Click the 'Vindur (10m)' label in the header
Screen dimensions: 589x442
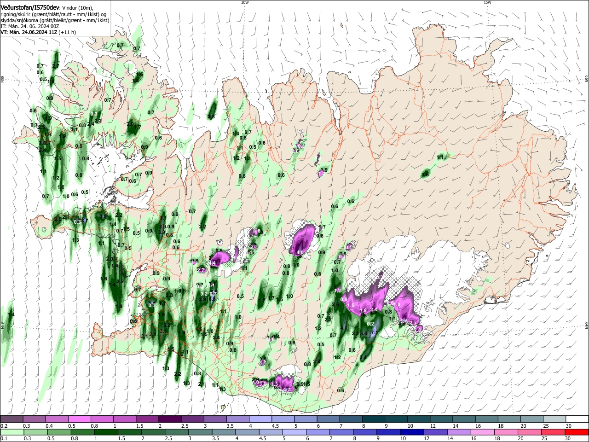click(77, 8)
